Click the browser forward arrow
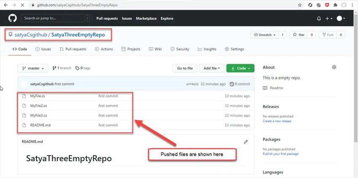 coord(14,5)
